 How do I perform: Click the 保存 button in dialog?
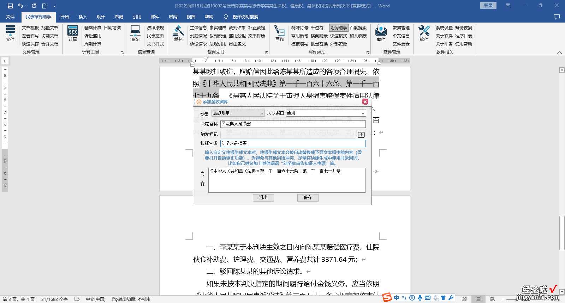pyautogui.click(x=308, y=198)
